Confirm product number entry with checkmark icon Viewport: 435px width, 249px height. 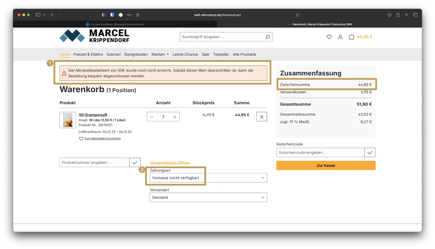(x=135, y=162)
